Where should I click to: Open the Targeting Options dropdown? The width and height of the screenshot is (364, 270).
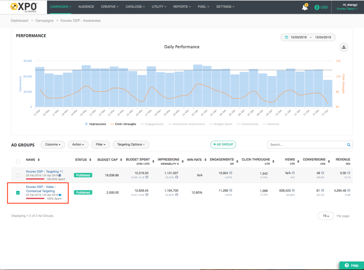pos(131,144)
